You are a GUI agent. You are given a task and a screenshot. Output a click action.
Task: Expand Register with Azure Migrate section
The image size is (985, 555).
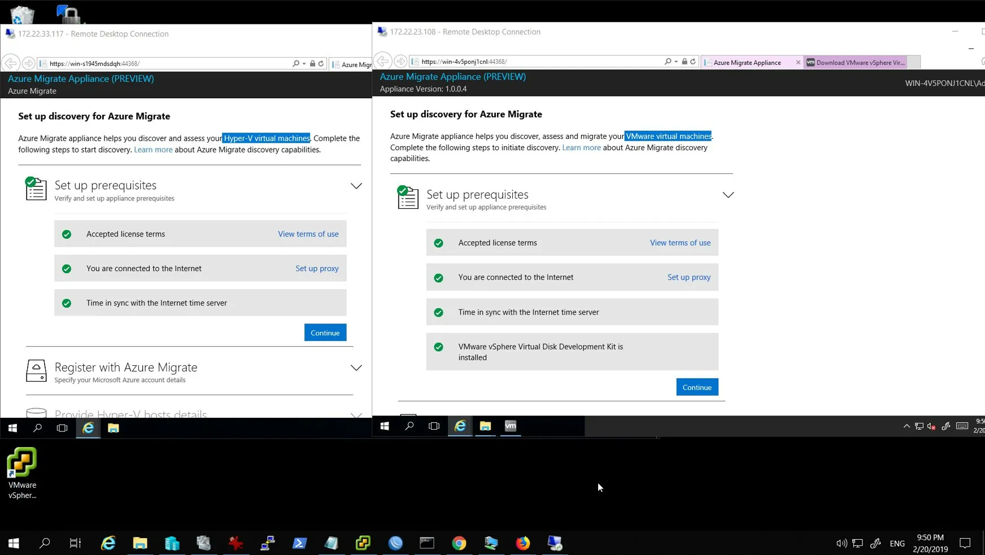pos(356,368)
